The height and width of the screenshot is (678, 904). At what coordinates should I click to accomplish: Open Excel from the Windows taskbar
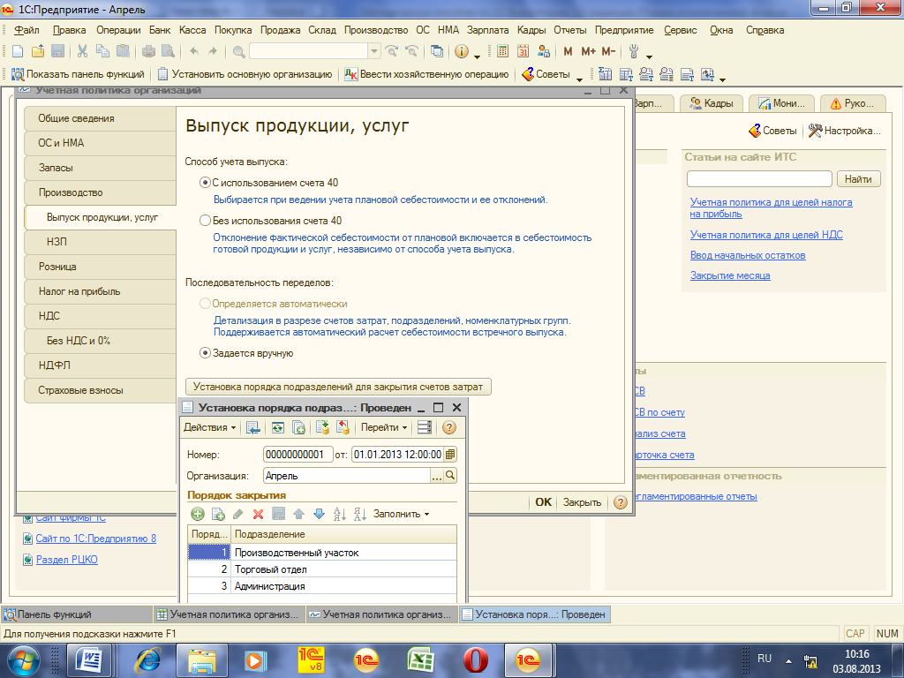click(x=420, y=660)
